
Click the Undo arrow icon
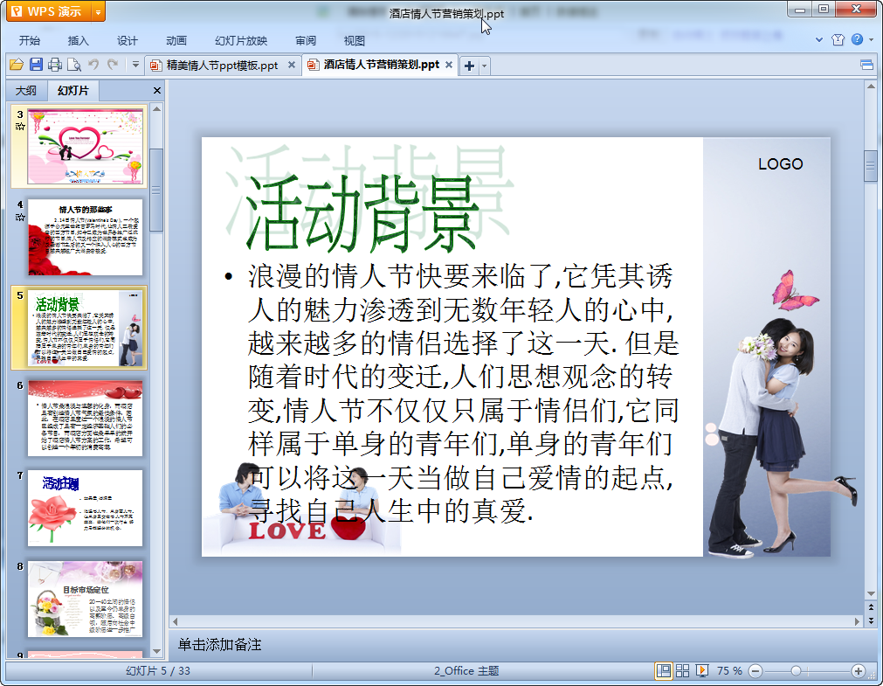93,65
